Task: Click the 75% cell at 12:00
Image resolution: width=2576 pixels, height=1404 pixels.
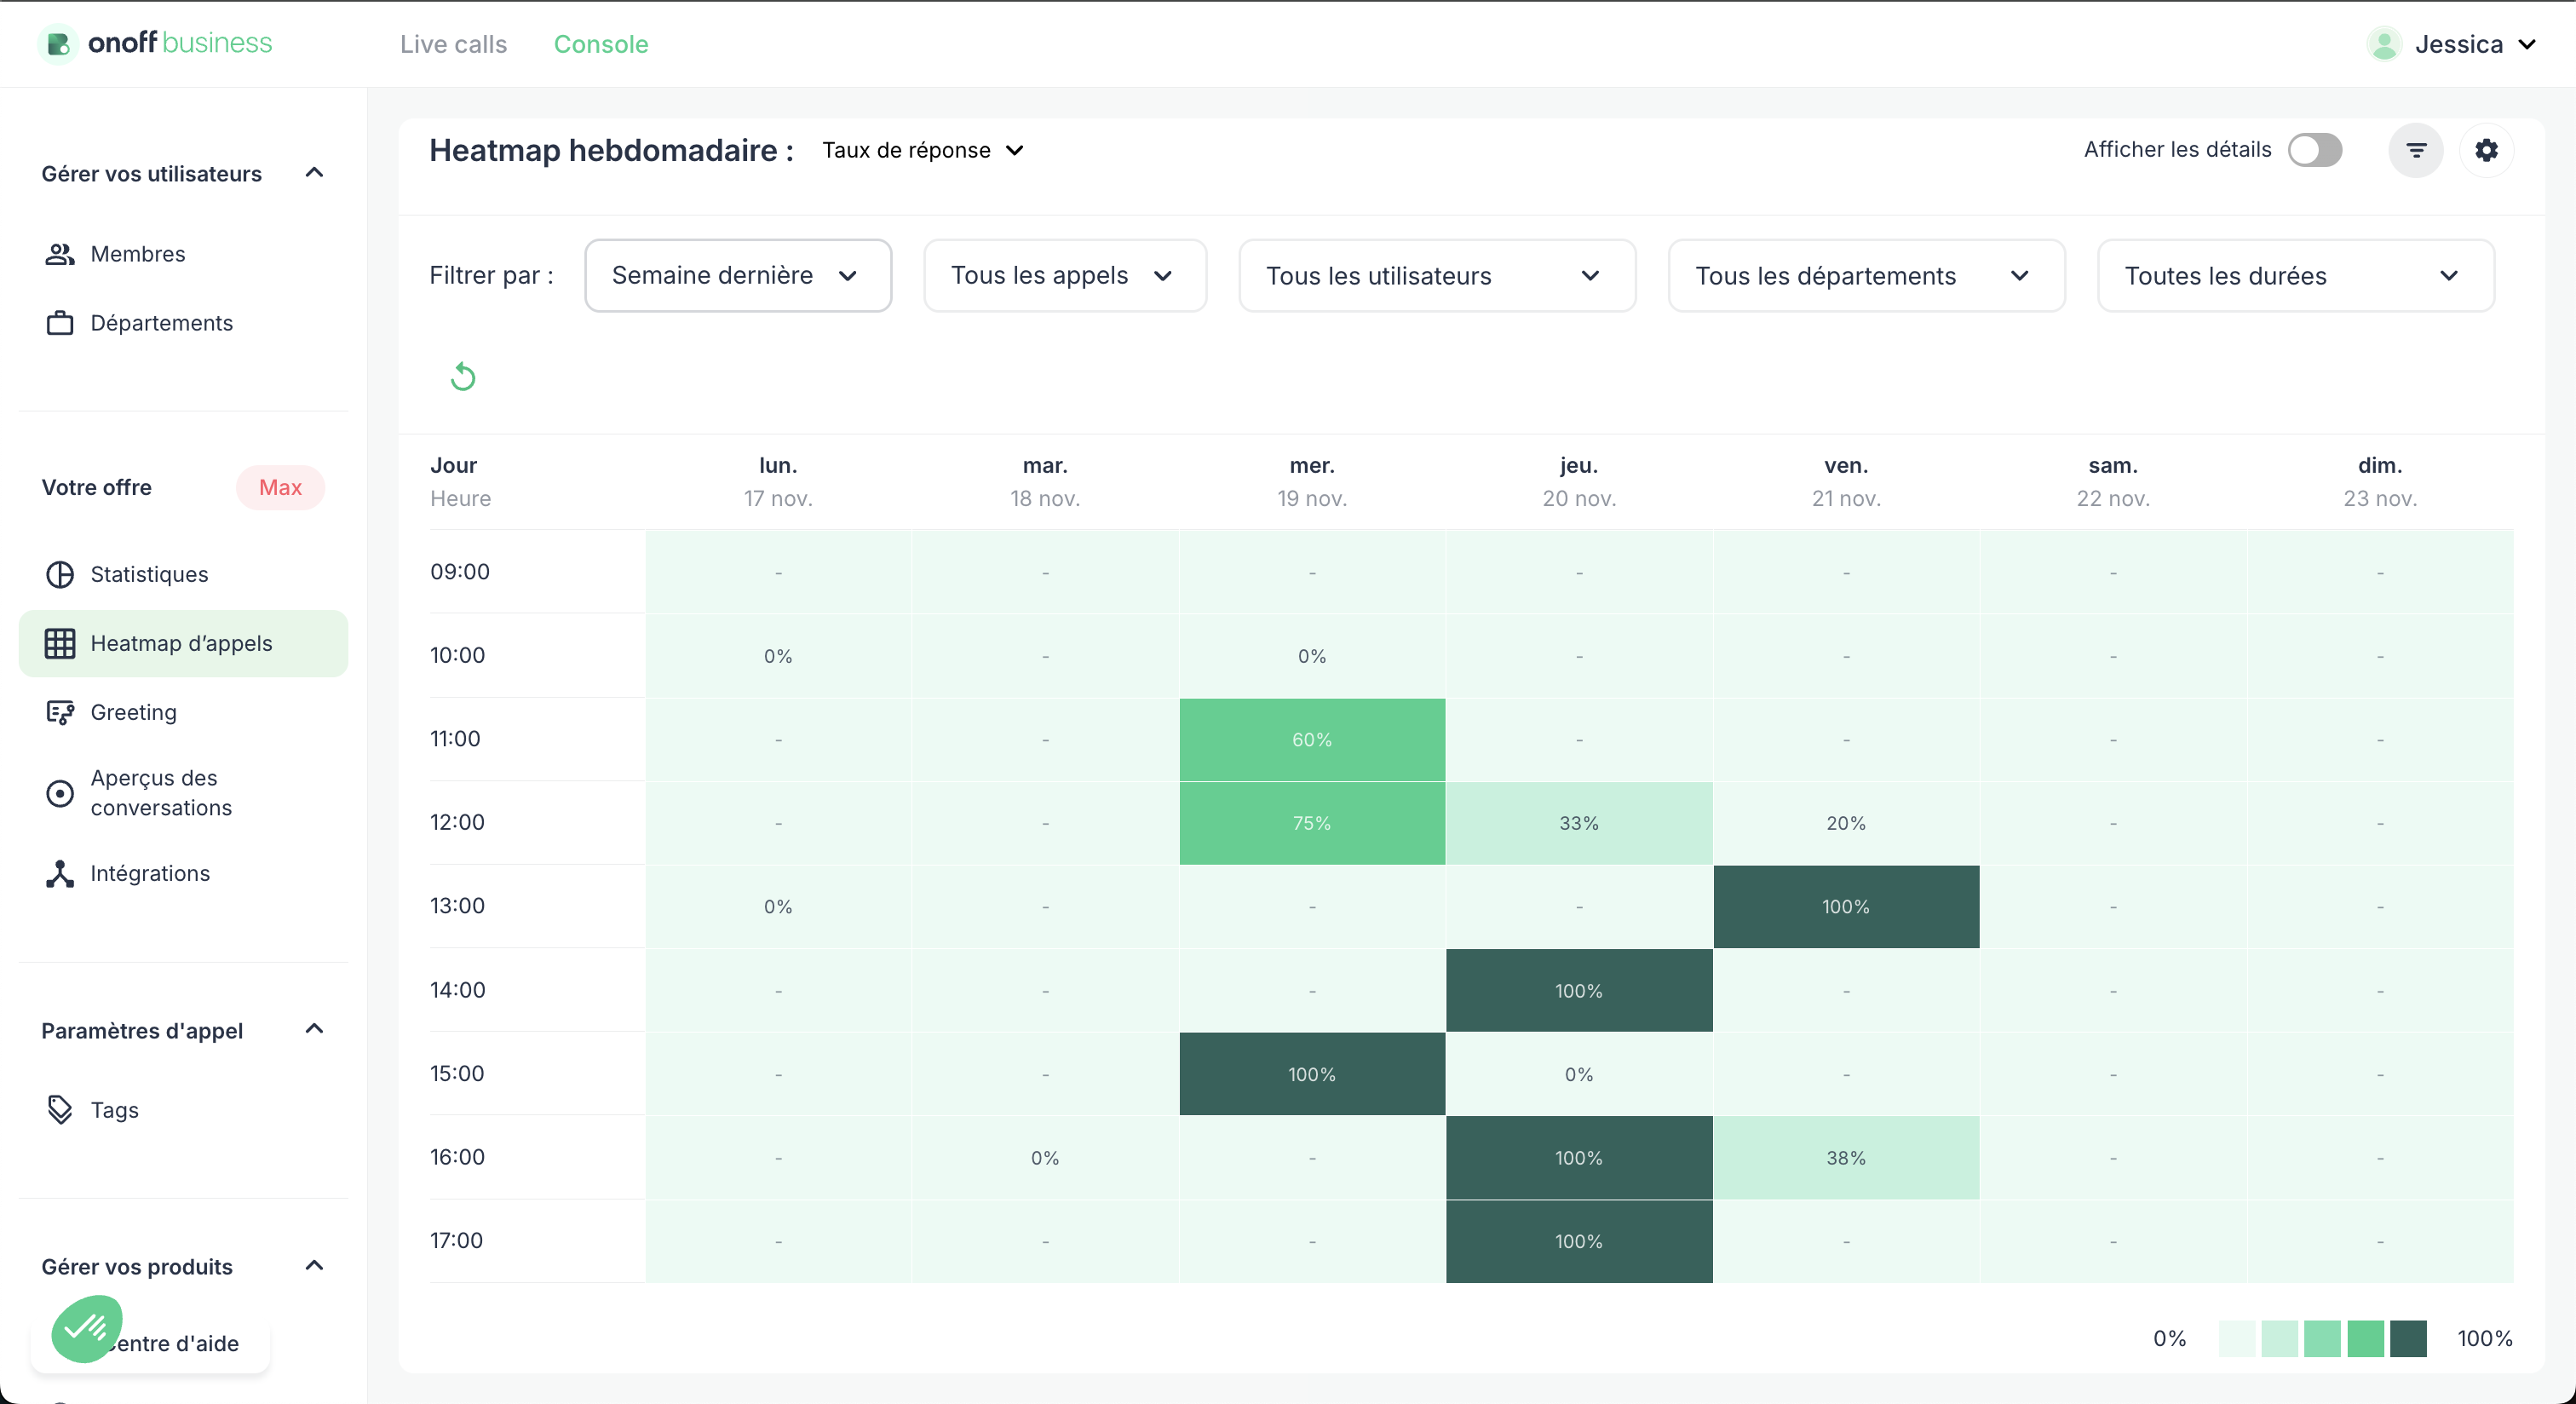Action: click(x=1312, y=823)
